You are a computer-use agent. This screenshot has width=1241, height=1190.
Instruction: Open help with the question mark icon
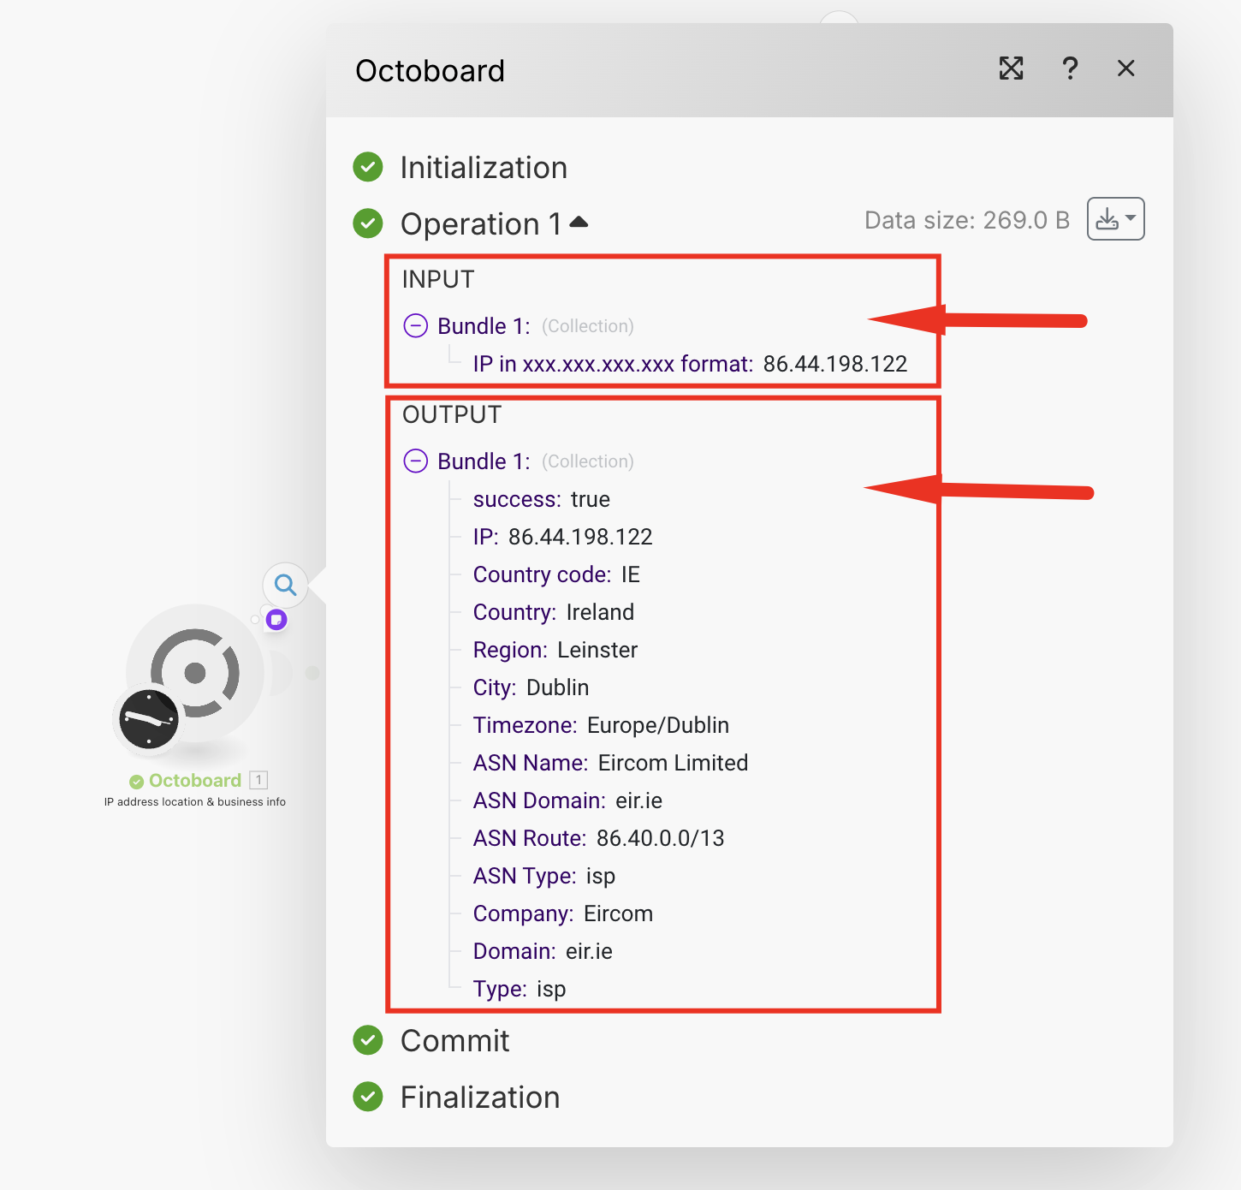pyautogui.click(x=1070, y=68)
